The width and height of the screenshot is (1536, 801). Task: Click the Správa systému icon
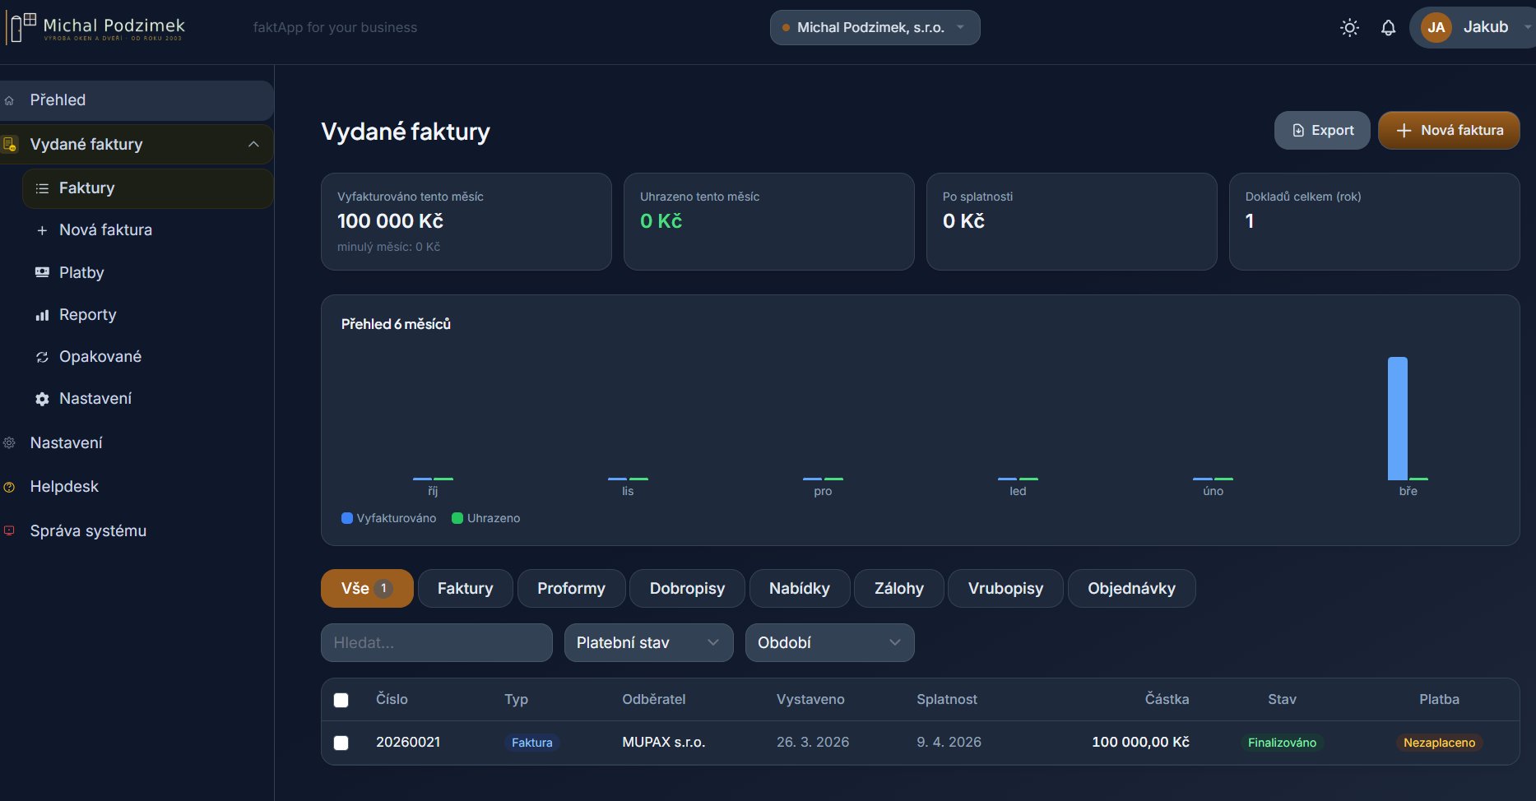(x=10, y=530)
